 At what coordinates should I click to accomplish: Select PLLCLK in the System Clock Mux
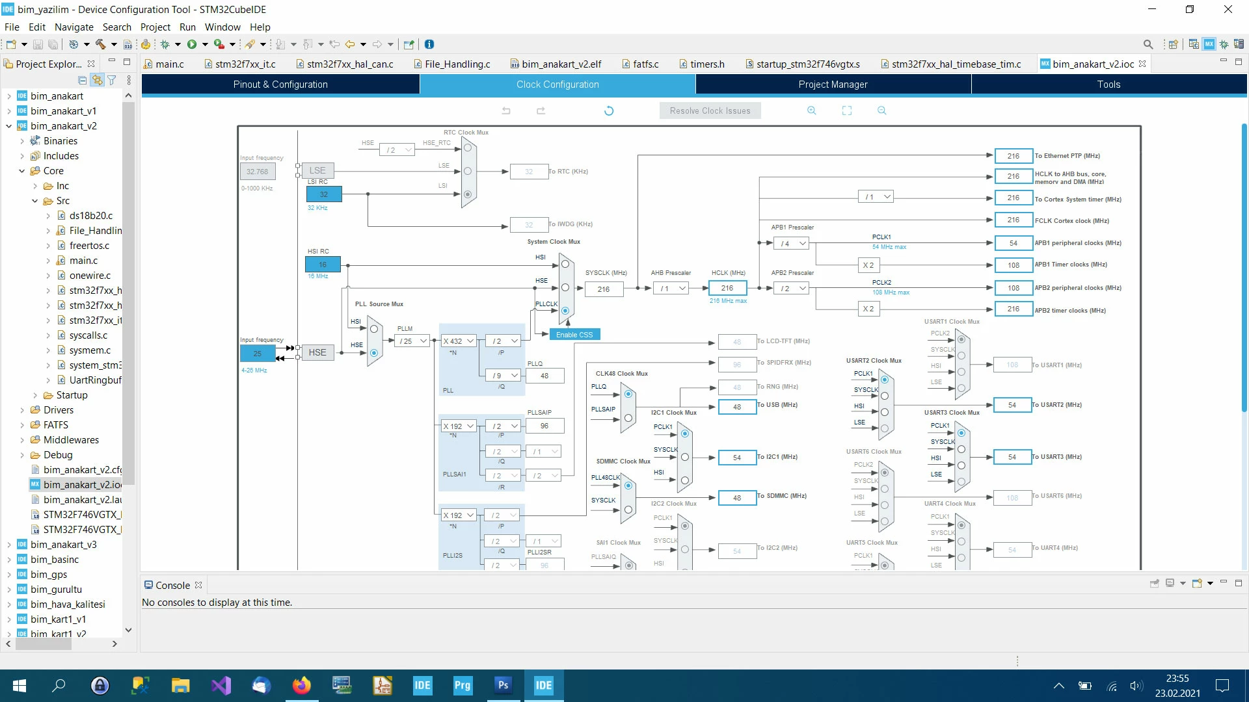[565, 311]
